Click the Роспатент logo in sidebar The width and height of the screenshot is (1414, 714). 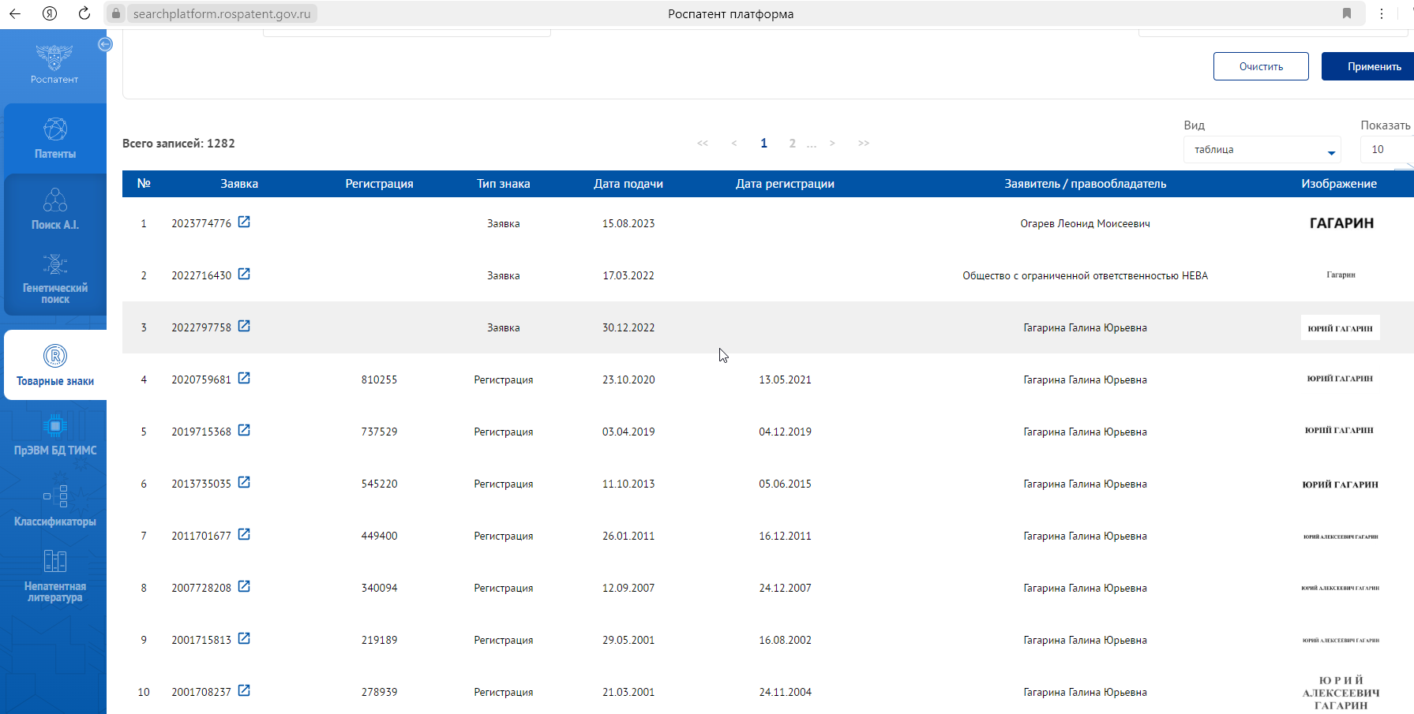click(x=54, y=64)
